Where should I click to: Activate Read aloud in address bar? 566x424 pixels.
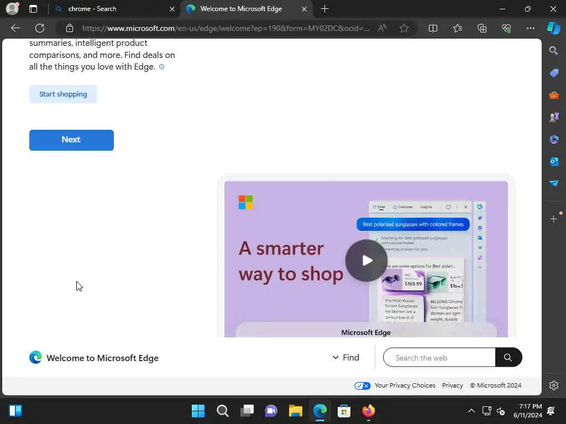[x=382, y=28]
